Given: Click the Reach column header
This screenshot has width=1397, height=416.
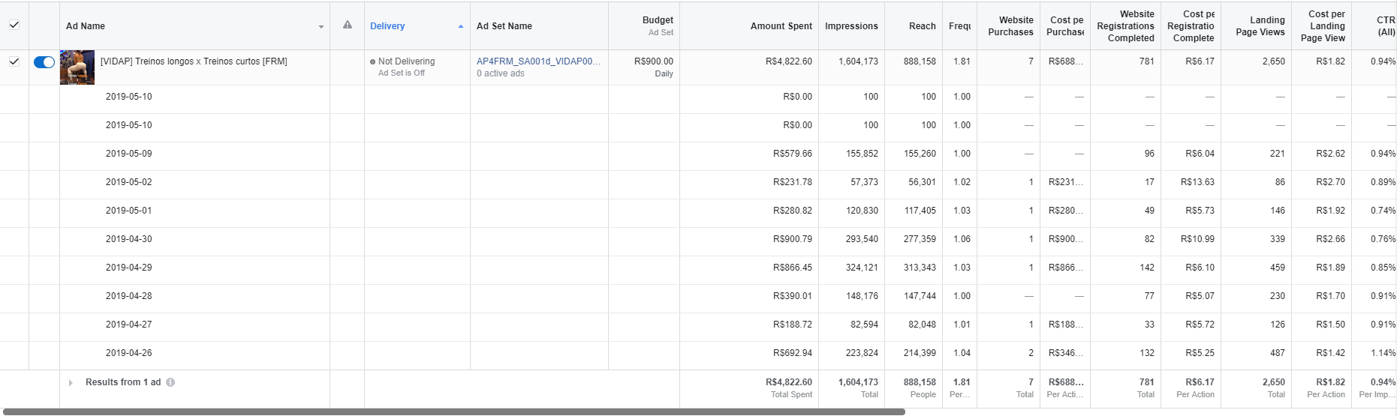Looking at the screenshot, I should 922,26.
